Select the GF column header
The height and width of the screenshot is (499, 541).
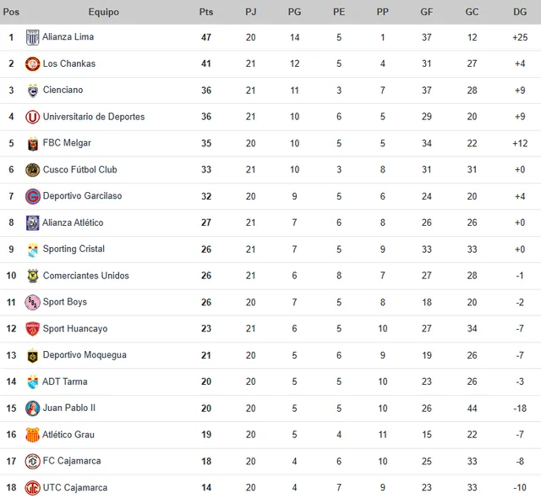coord(426,12)
